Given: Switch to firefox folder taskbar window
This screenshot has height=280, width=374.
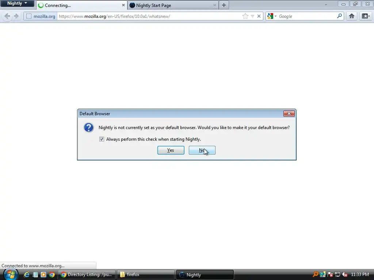Looking at the screenshot, I should (x=145, y=275).
